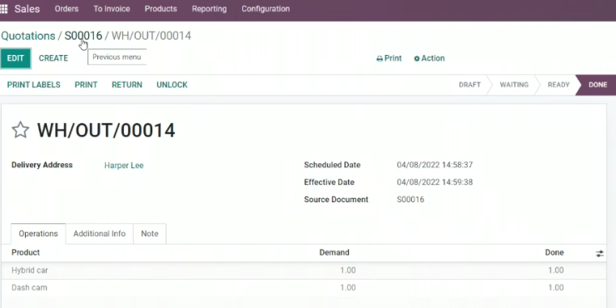Screen dimensions: 616x308
Task: Click Hybrid car Done quantity 1.00
Action: tap(555, 271)
